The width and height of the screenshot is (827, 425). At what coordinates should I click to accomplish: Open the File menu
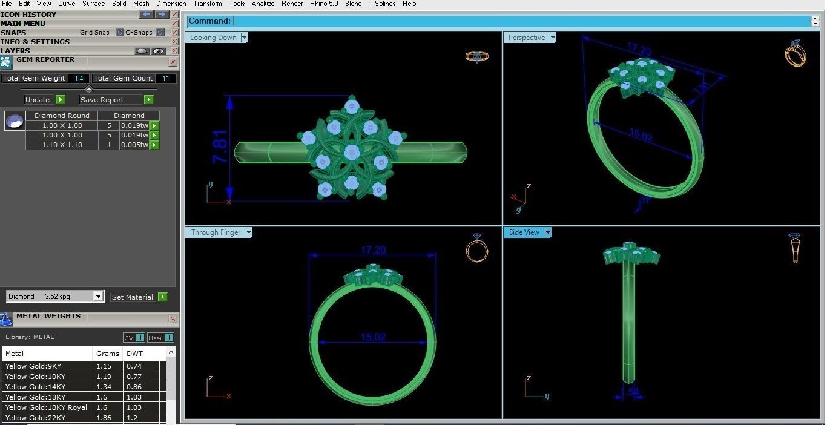7,4
